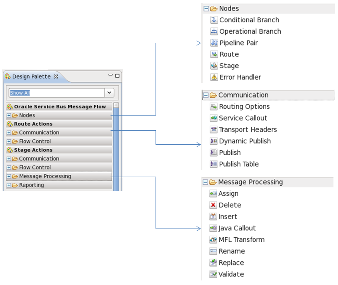
Task: Click the Operational Branch label
Action: pos(250,31)
